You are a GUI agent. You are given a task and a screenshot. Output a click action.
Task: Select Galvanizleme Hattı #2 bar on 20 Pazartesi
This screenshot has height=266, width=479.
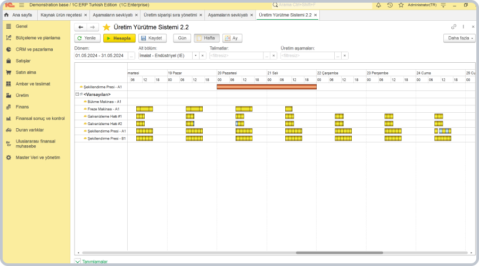pos(240,123)
